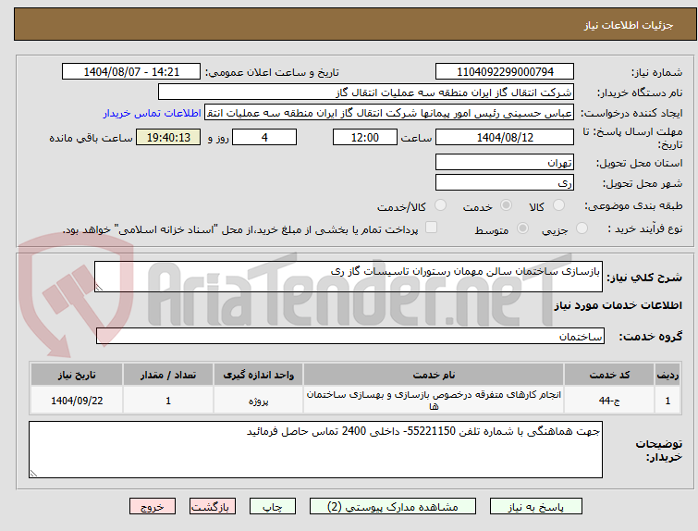Click the تاریخ نیاز column header
698x531 pixels.
[77, 375]
